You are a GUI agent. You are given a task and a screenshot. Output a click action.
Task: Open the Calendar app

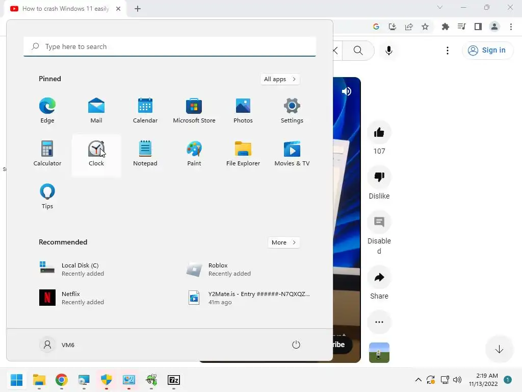145,111
